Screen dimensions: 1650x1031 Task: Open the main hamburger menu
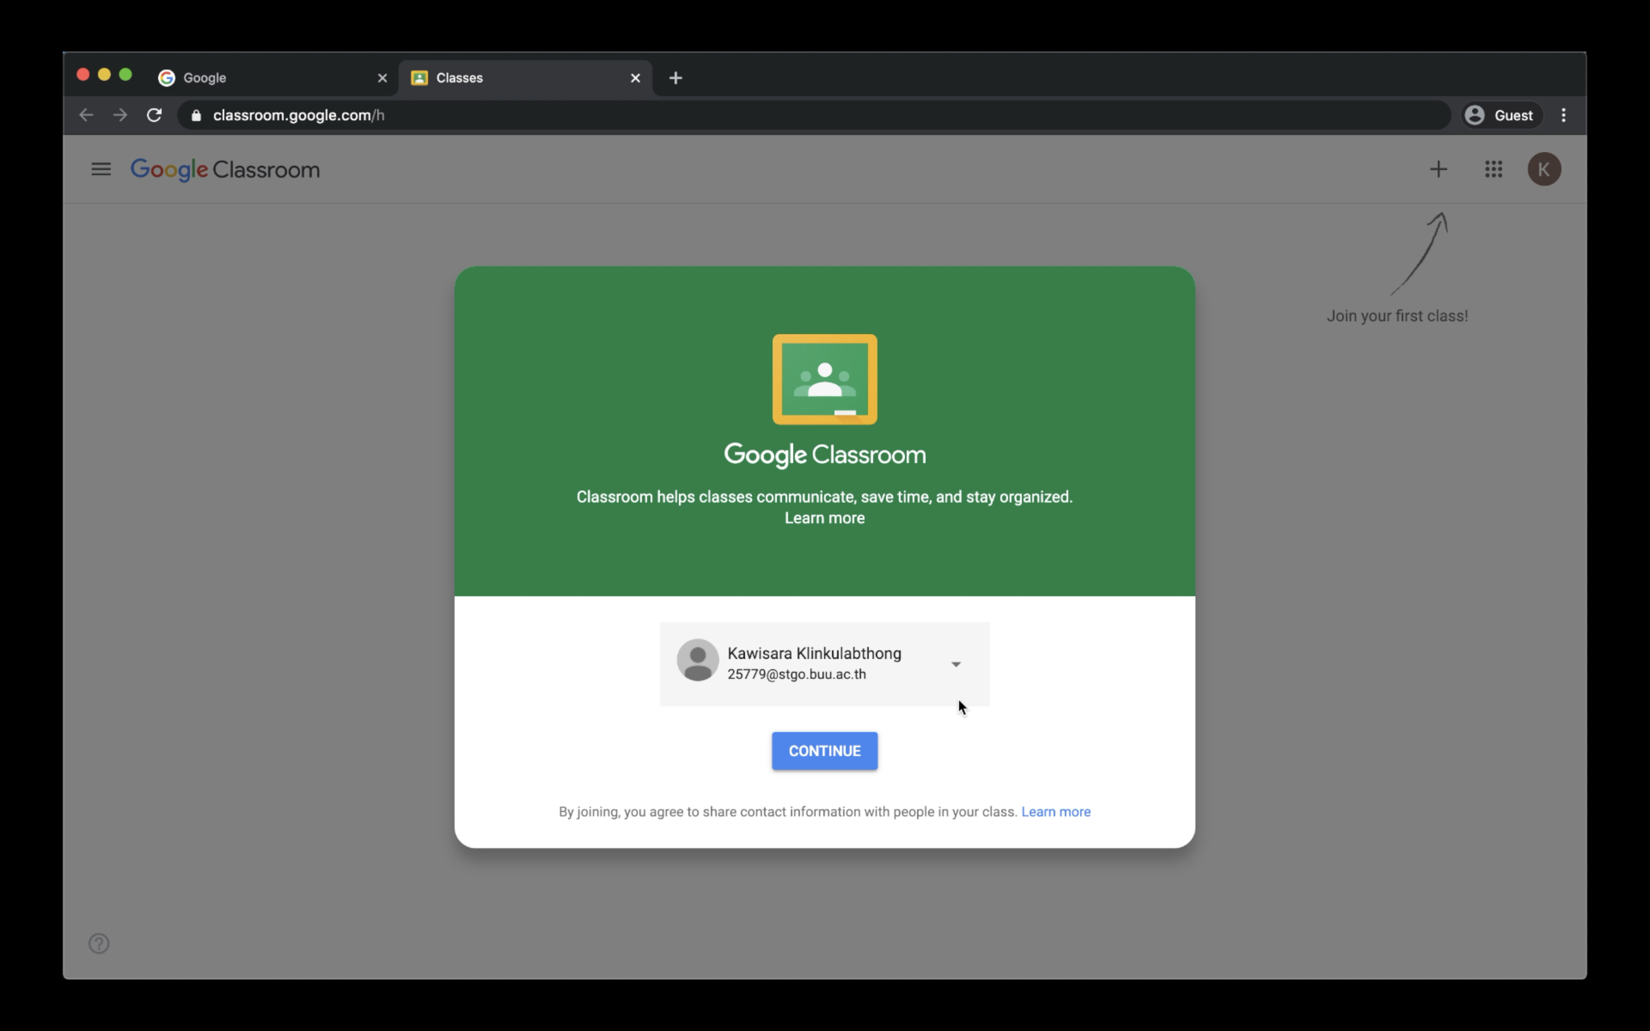(x=101, y=169)
